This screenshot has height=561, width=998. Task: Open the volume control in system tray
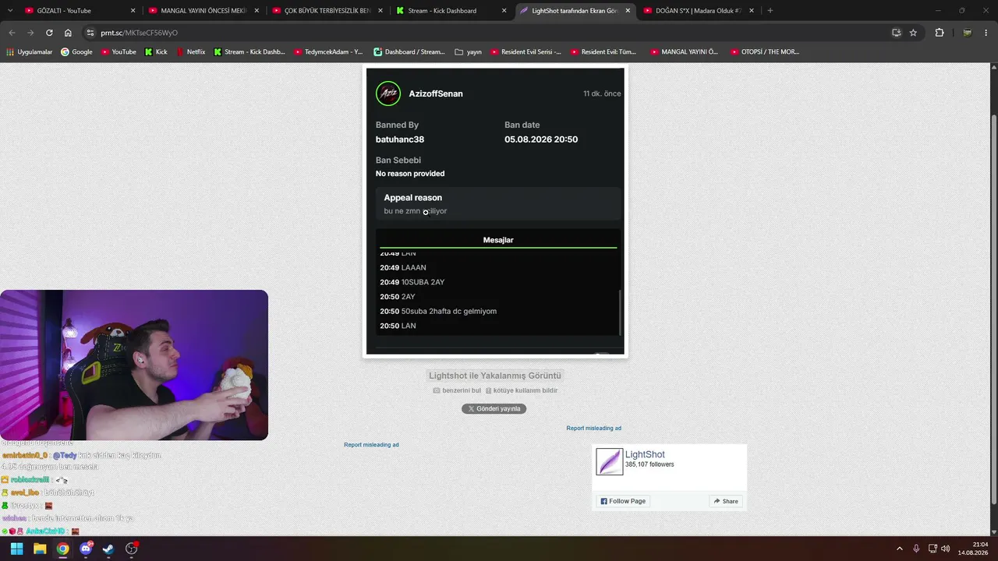(945, 549)
